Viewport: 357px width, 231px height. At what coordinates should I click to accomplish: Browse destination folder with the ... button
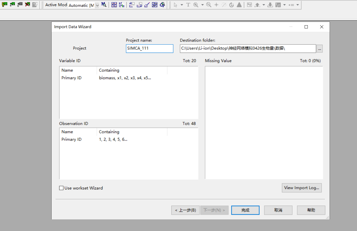[x=320, y=49]
